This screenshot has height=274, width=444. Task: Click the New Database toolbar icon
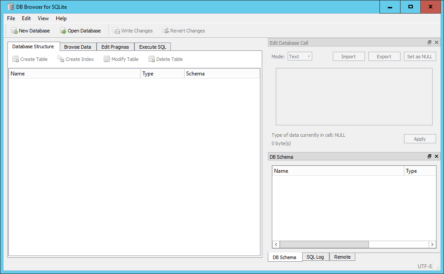14,31
